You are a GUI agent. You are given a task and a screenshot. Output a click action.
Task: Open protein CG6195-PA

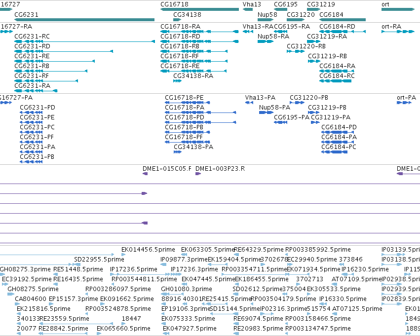[281, 122]
